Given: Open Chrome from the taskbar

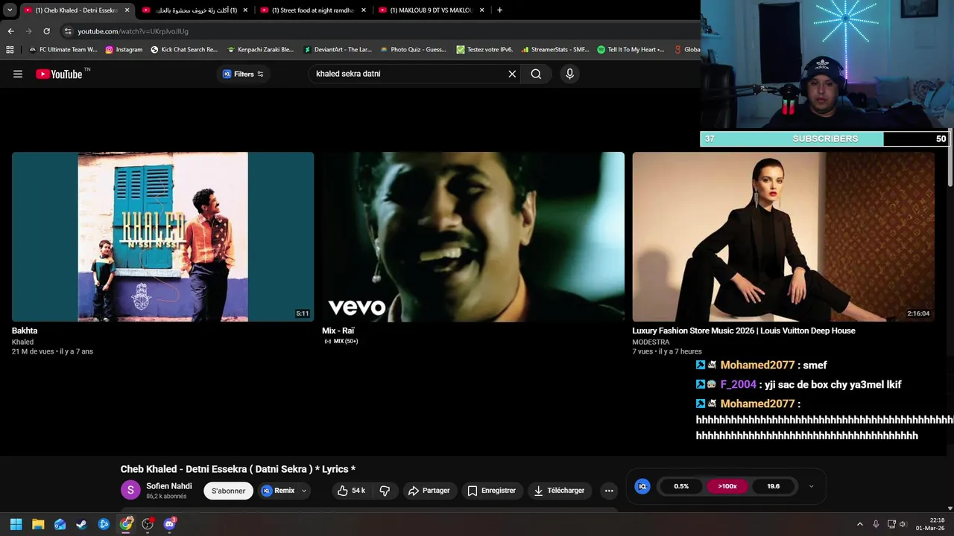Looking at the screenshot, I should pyautogui.click(x=126, y=524).
